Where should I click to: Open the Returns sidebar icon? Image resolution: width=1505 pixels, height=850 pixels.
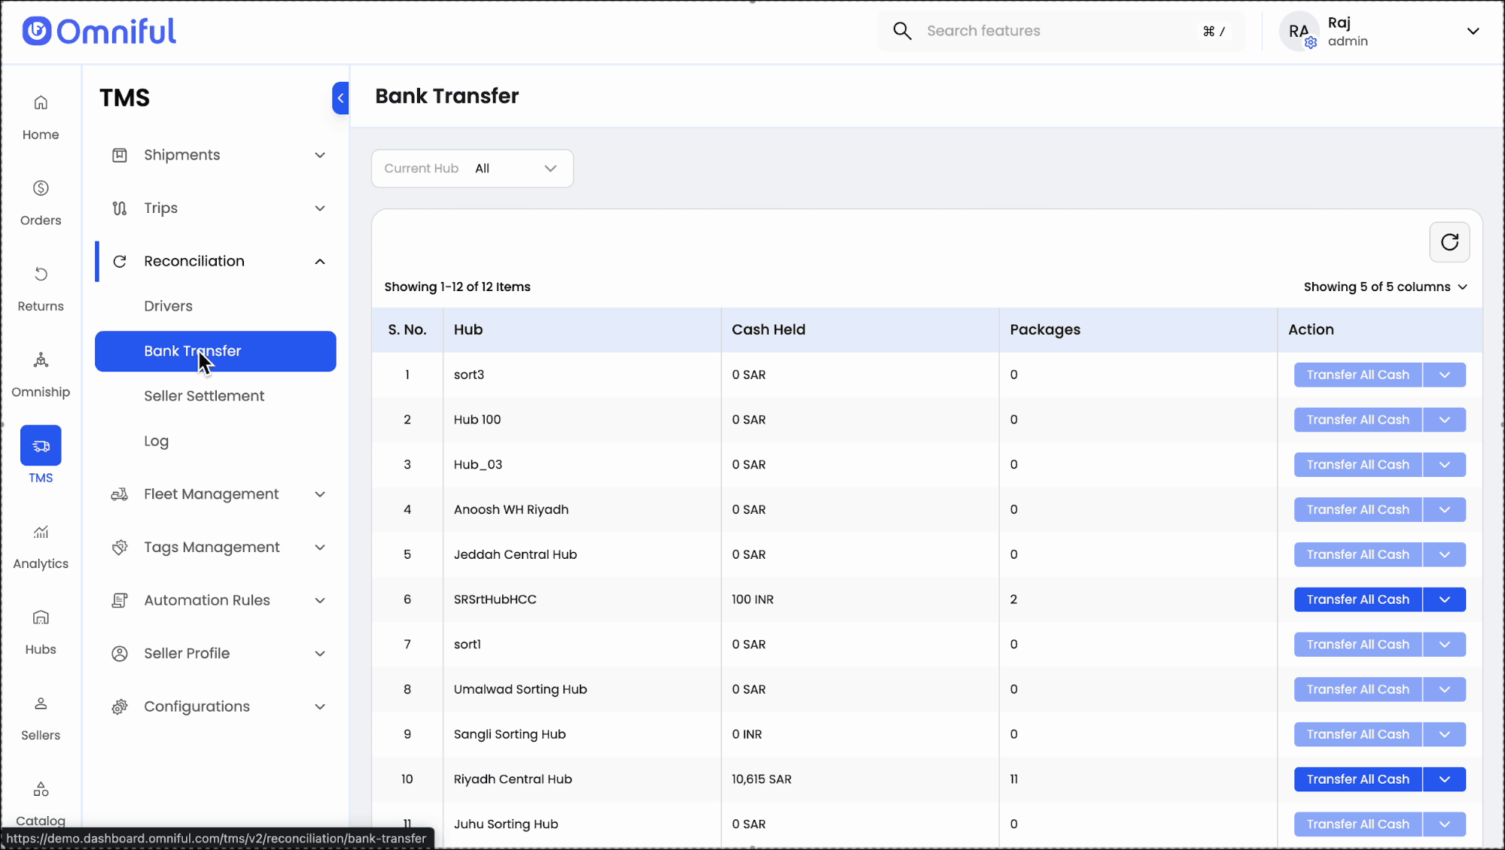41,275
